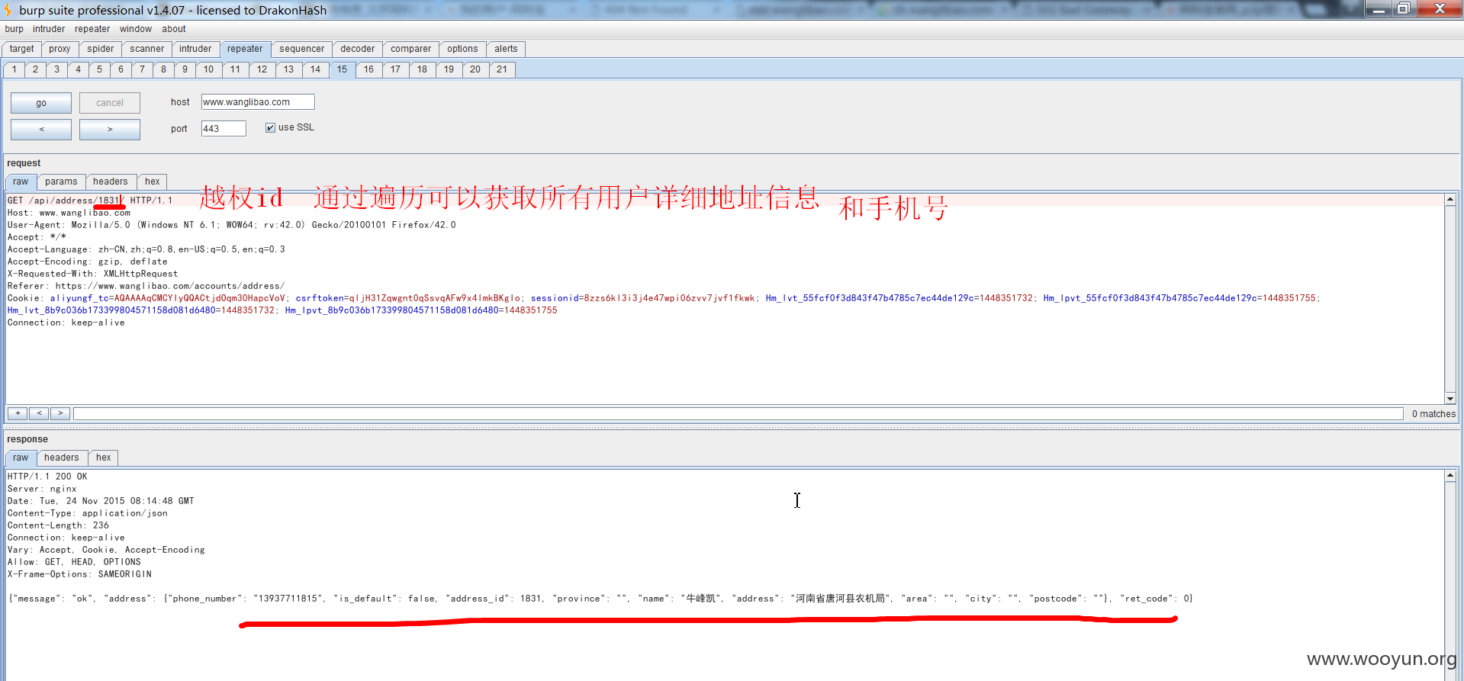Screen dimensions: 1464x681
Task: Switch to the request params tab
Action: tap(61, 181)
